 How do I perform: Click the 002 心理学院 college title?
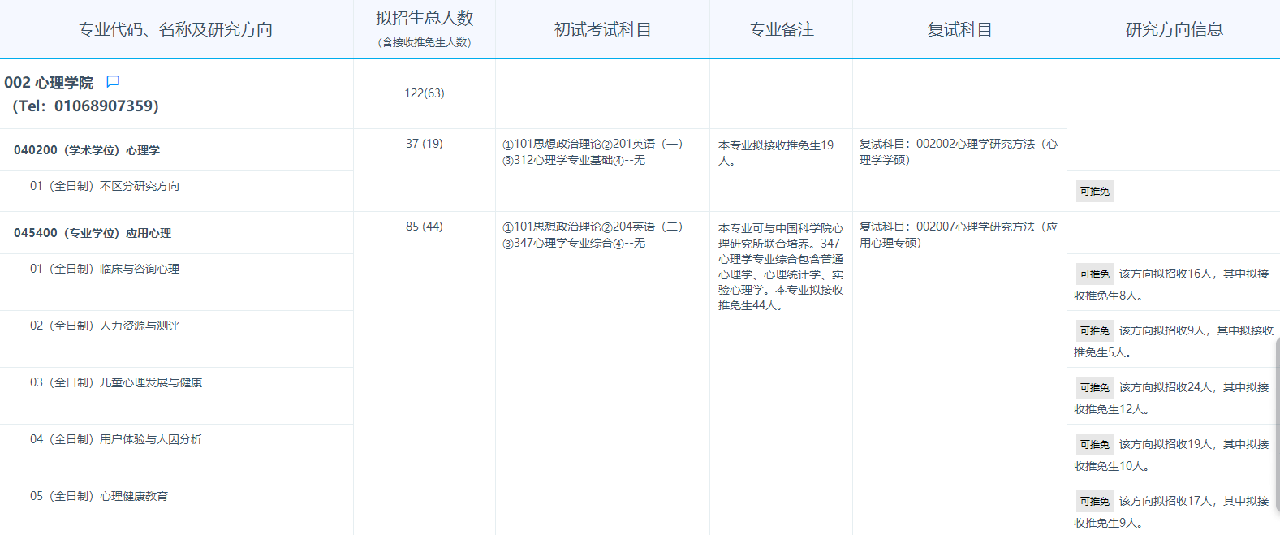pos(49,83)
